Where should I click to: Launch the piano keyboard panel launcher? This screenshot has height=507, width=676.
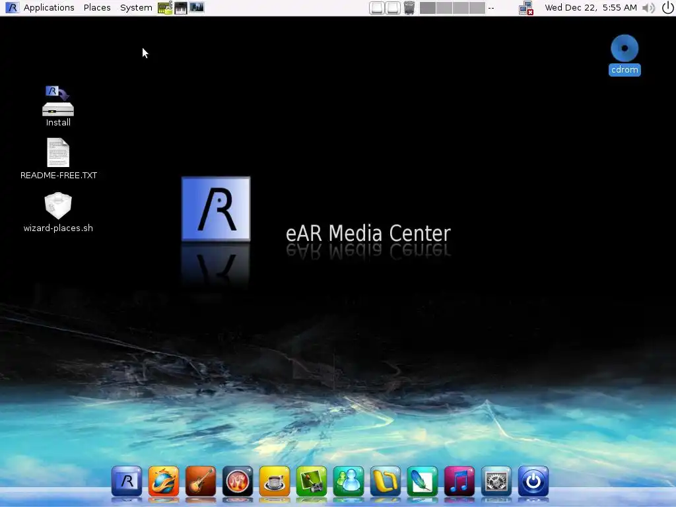tap(181, 7)
